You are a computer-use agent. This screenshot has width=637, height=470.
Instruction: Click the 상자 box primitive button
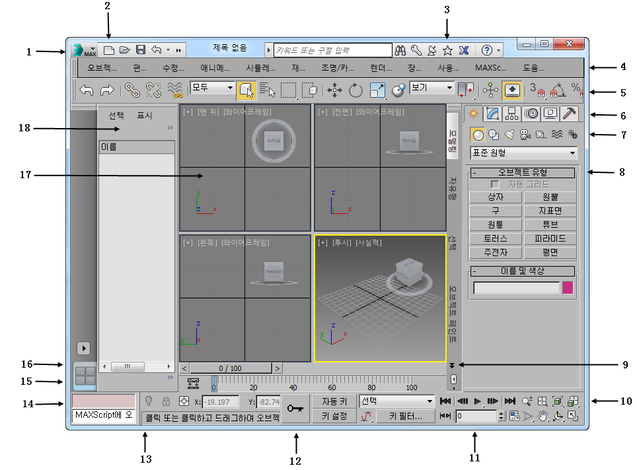(496, 197)
